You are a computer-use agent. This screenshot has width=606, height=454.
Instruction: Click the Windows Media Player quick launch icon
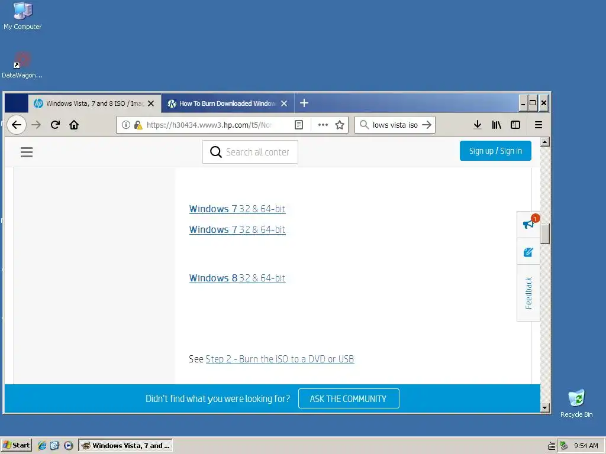pyautogui.click(x=69, y=446)
